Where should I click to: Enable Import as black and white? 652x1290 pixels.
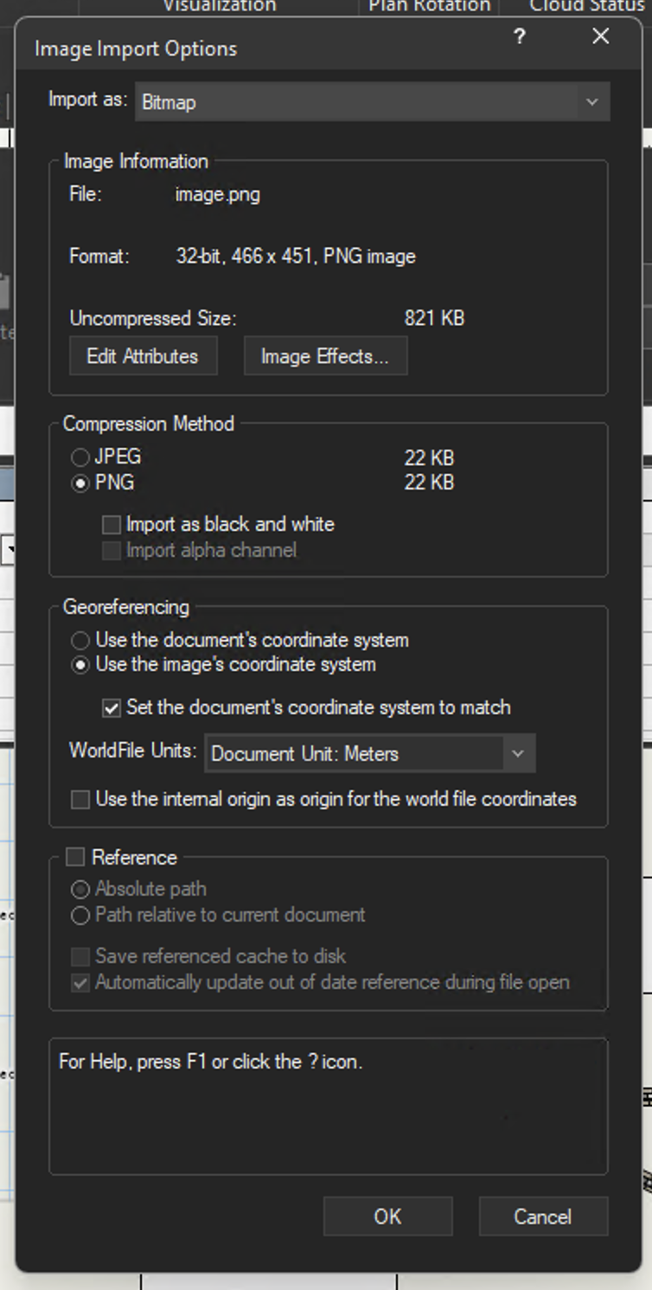pos(112,525)
